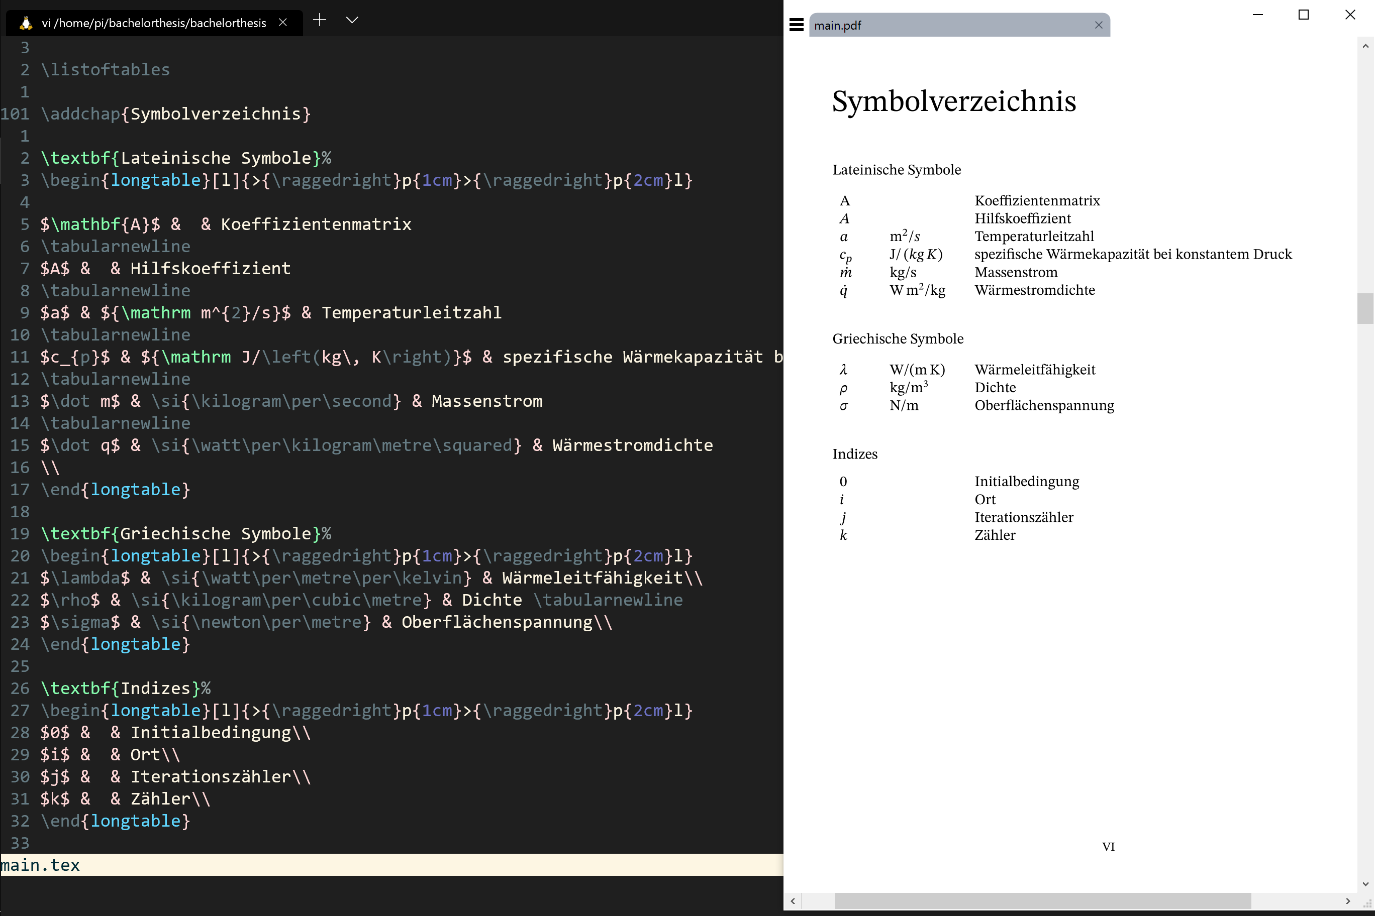The image size is (1375, 916).
Task: Close the main.pdf tab
Action: click(x=1099, y=25)
